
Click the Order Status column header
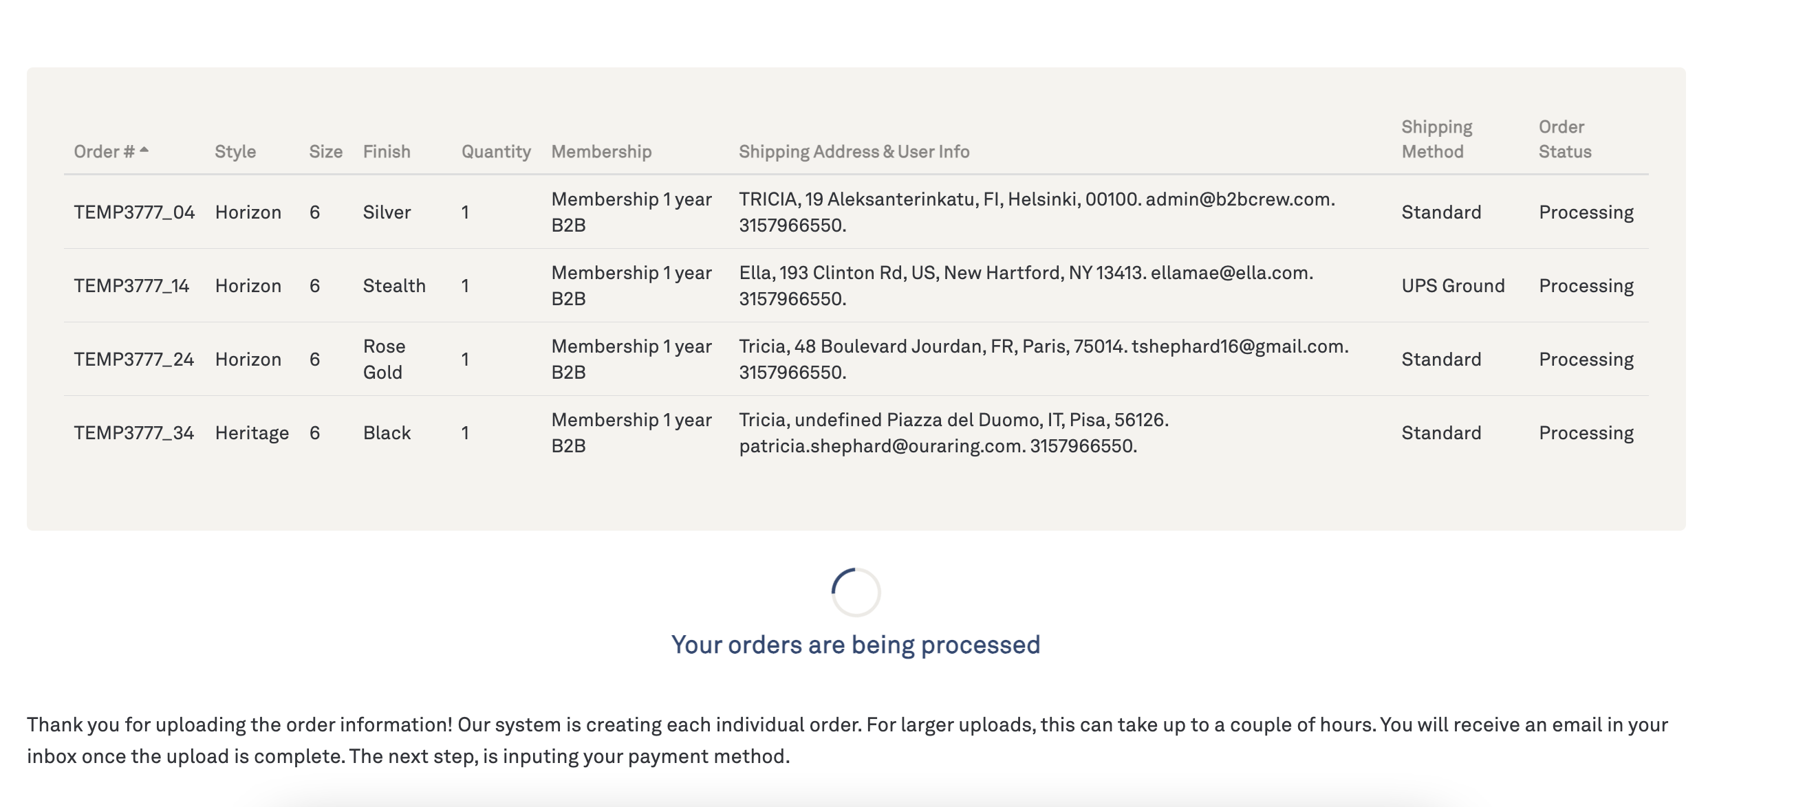tap(1565, 140)
